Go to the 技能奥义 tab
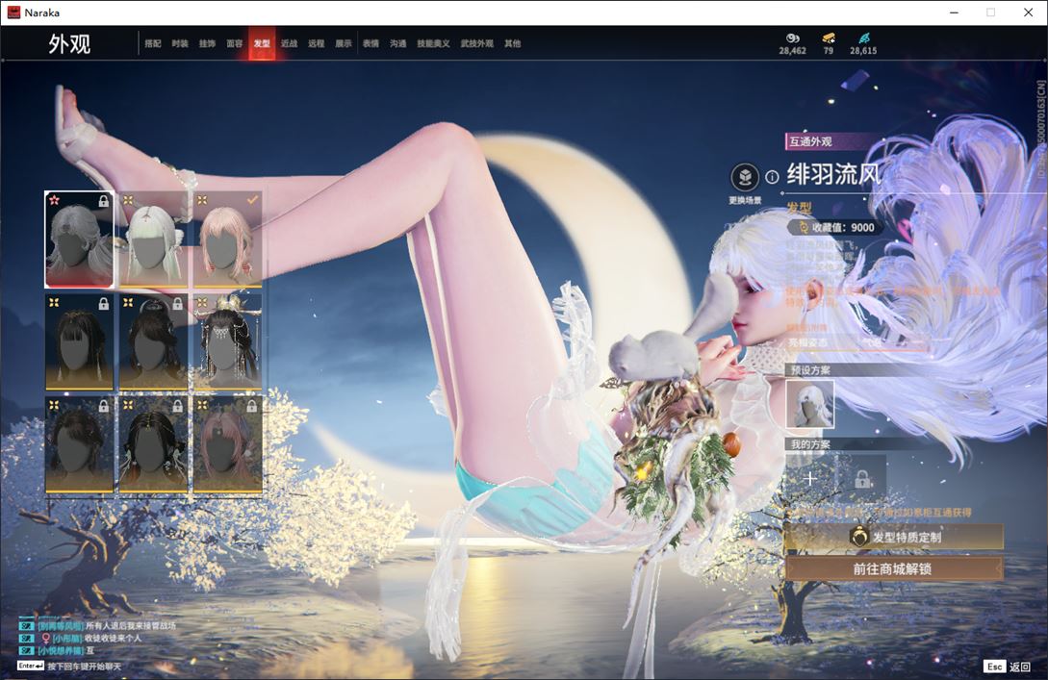1048x680 pixels. 433,43
